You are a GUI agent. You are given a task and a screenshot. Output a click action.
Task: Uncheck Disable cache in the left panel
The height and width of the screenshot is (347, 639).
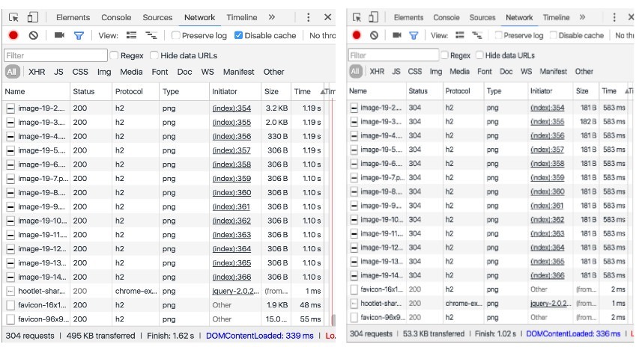pos(238,35)
